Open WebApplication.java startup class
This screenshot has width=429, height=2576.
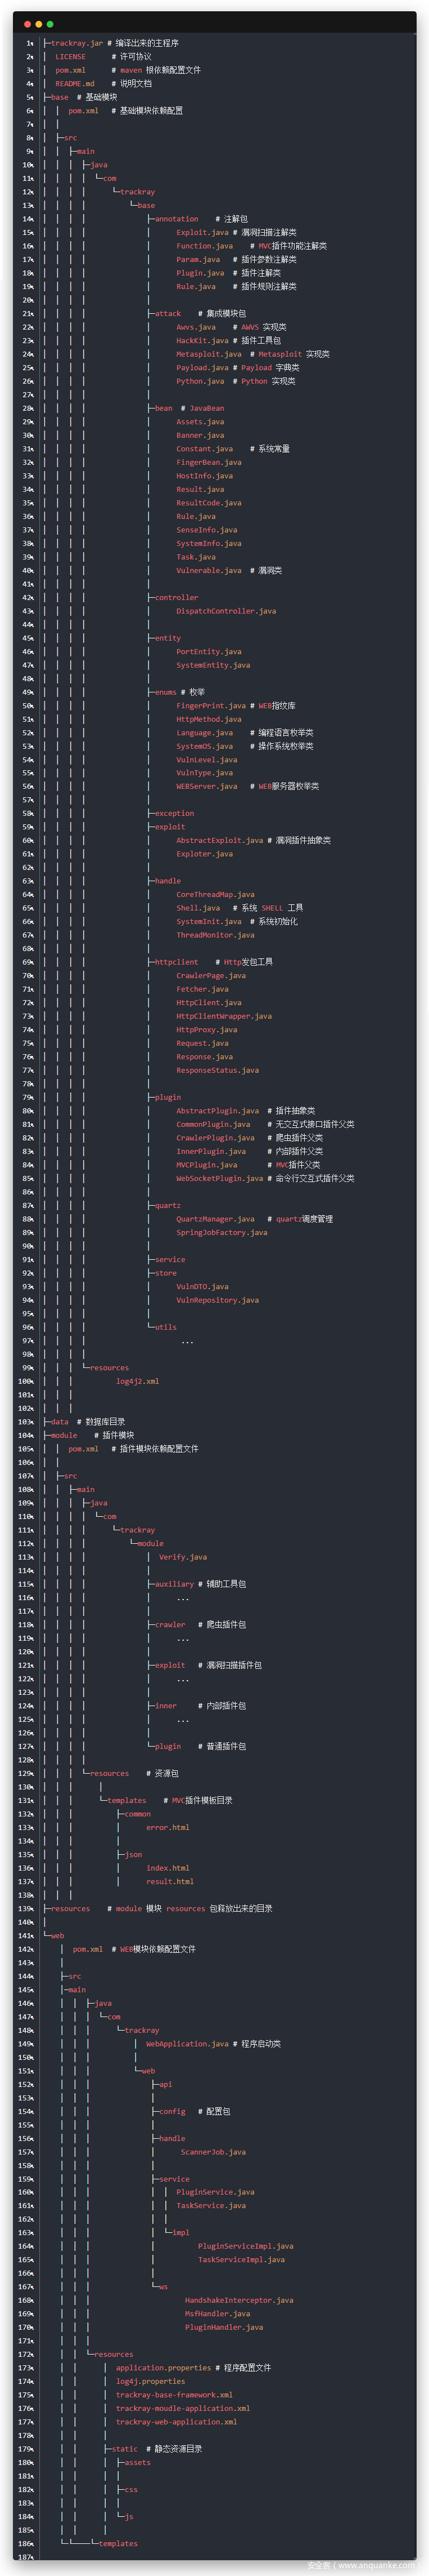pyautogui.click(x=187, y=2044)
